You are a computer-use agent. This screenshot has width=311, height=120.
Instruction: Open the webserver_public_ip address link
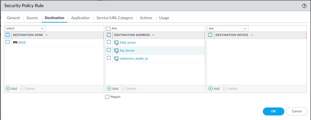(x=134, y=58)
